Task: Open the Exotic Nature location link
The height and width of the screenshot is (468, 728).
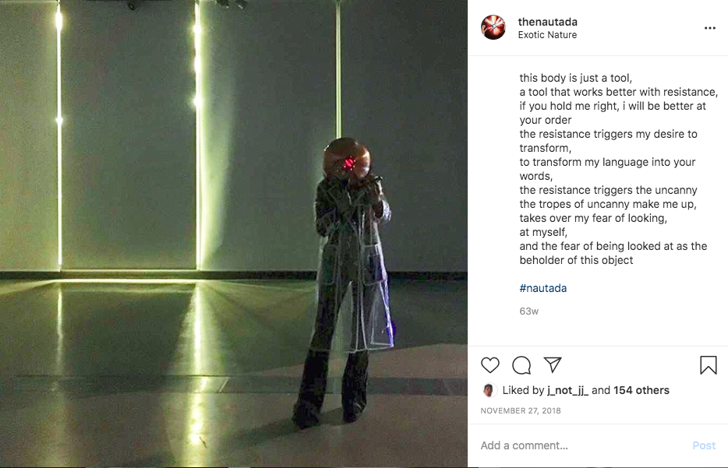Action: pos(547,35)
